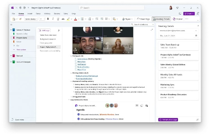This screenshot has height=136, width=210.
Task: Open the font name dropdown
Action: coord(32,19)
